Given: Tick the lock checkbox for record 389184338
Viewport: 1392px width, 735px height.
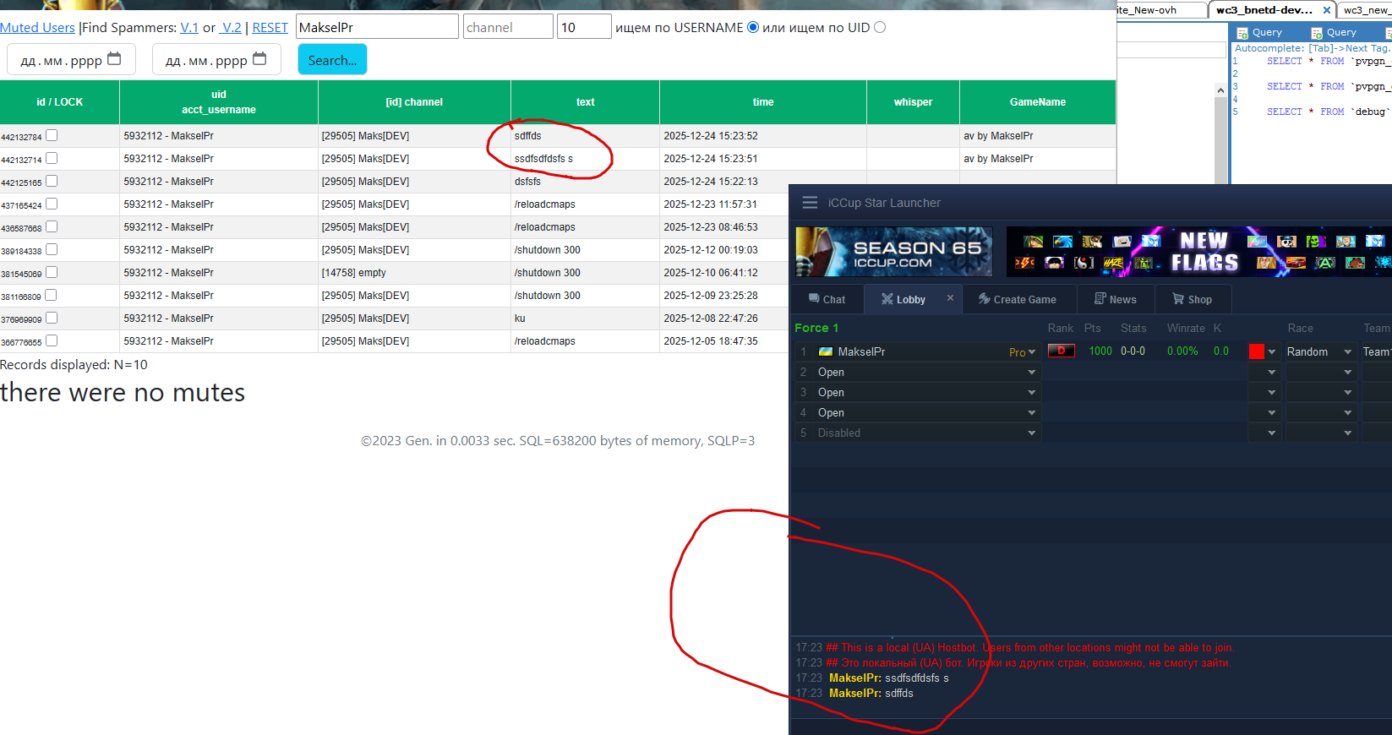Looking at the screenshot, I should coord(52,249).
